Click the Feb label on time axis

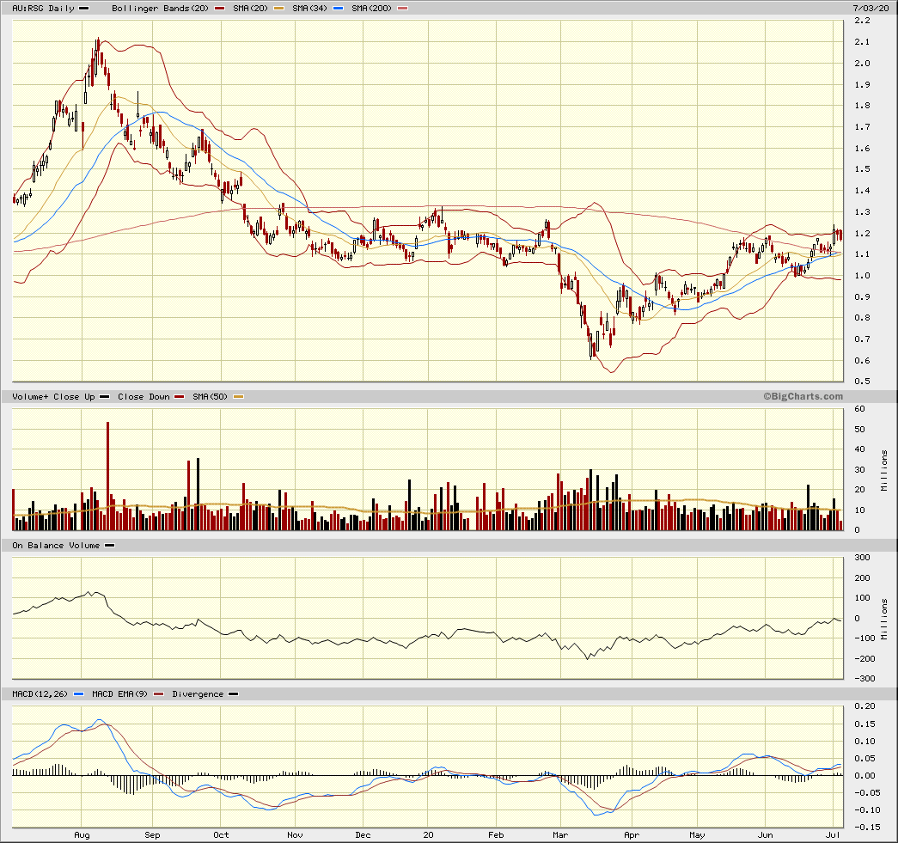tap(496, 835)
